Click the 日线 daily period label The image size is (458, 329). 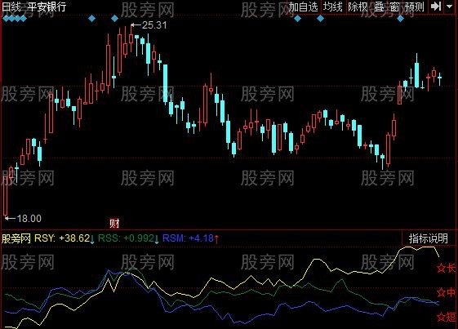tap(11, 7)
